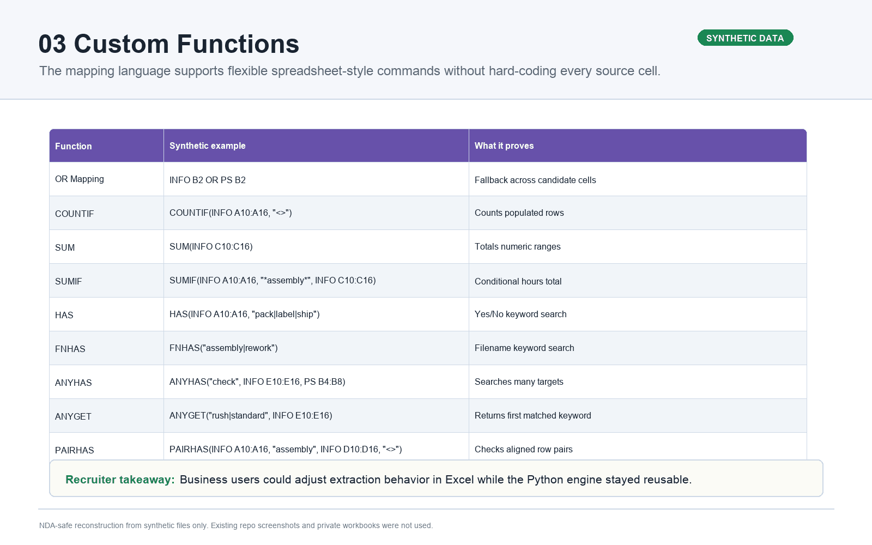Click the 'Function' column header
872x545 pixels.
tap(106, 146)
